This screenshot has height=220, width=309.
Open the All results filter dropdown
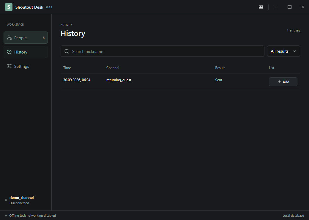pyautogui.click(x=283, y=51)
